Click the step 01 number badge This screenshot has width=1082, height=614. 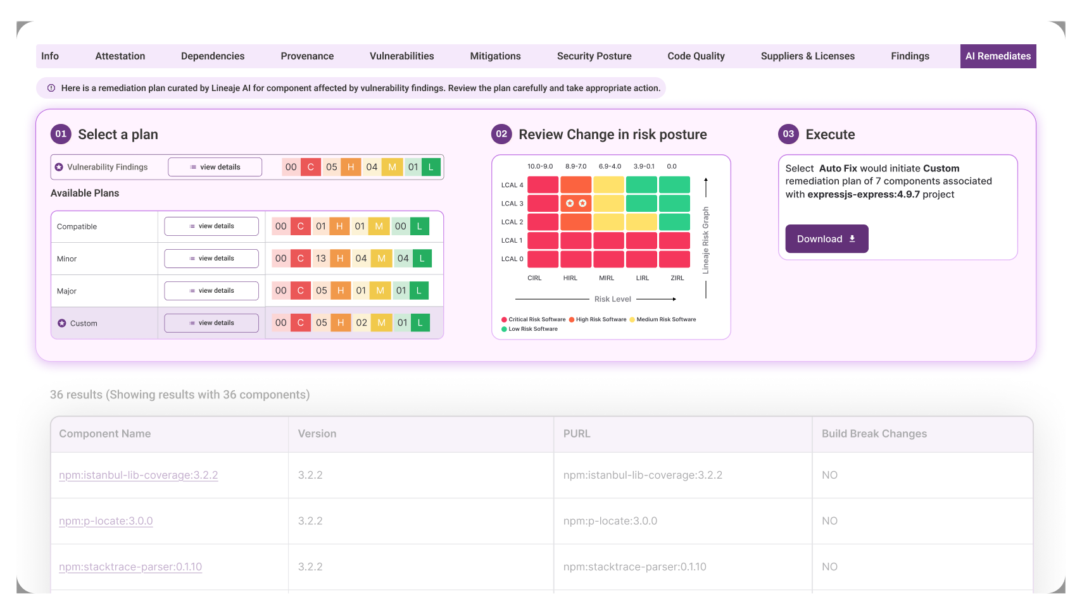[61, 134]
